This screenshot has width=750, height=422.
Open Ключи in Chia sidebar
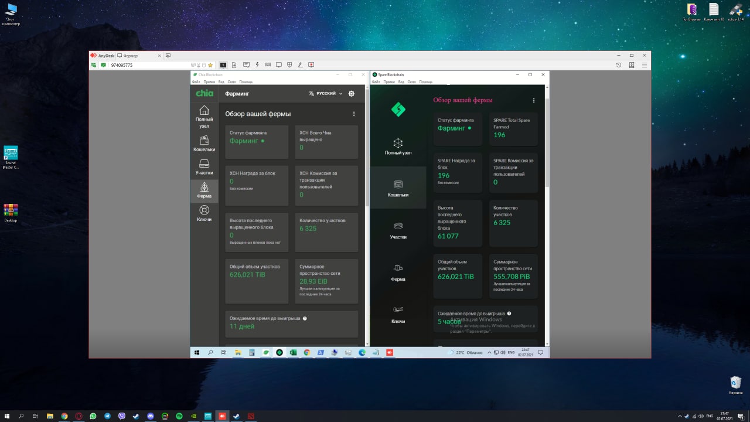[204, 213]
